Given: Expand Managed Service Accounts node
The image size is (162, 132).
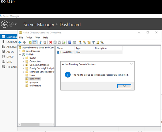Looking at the screenshot, I should coord(23,72).
